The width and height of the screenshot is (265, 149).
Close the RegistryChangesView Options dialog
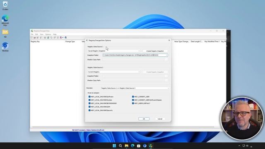pyautogui.click(x=169, y=41)
